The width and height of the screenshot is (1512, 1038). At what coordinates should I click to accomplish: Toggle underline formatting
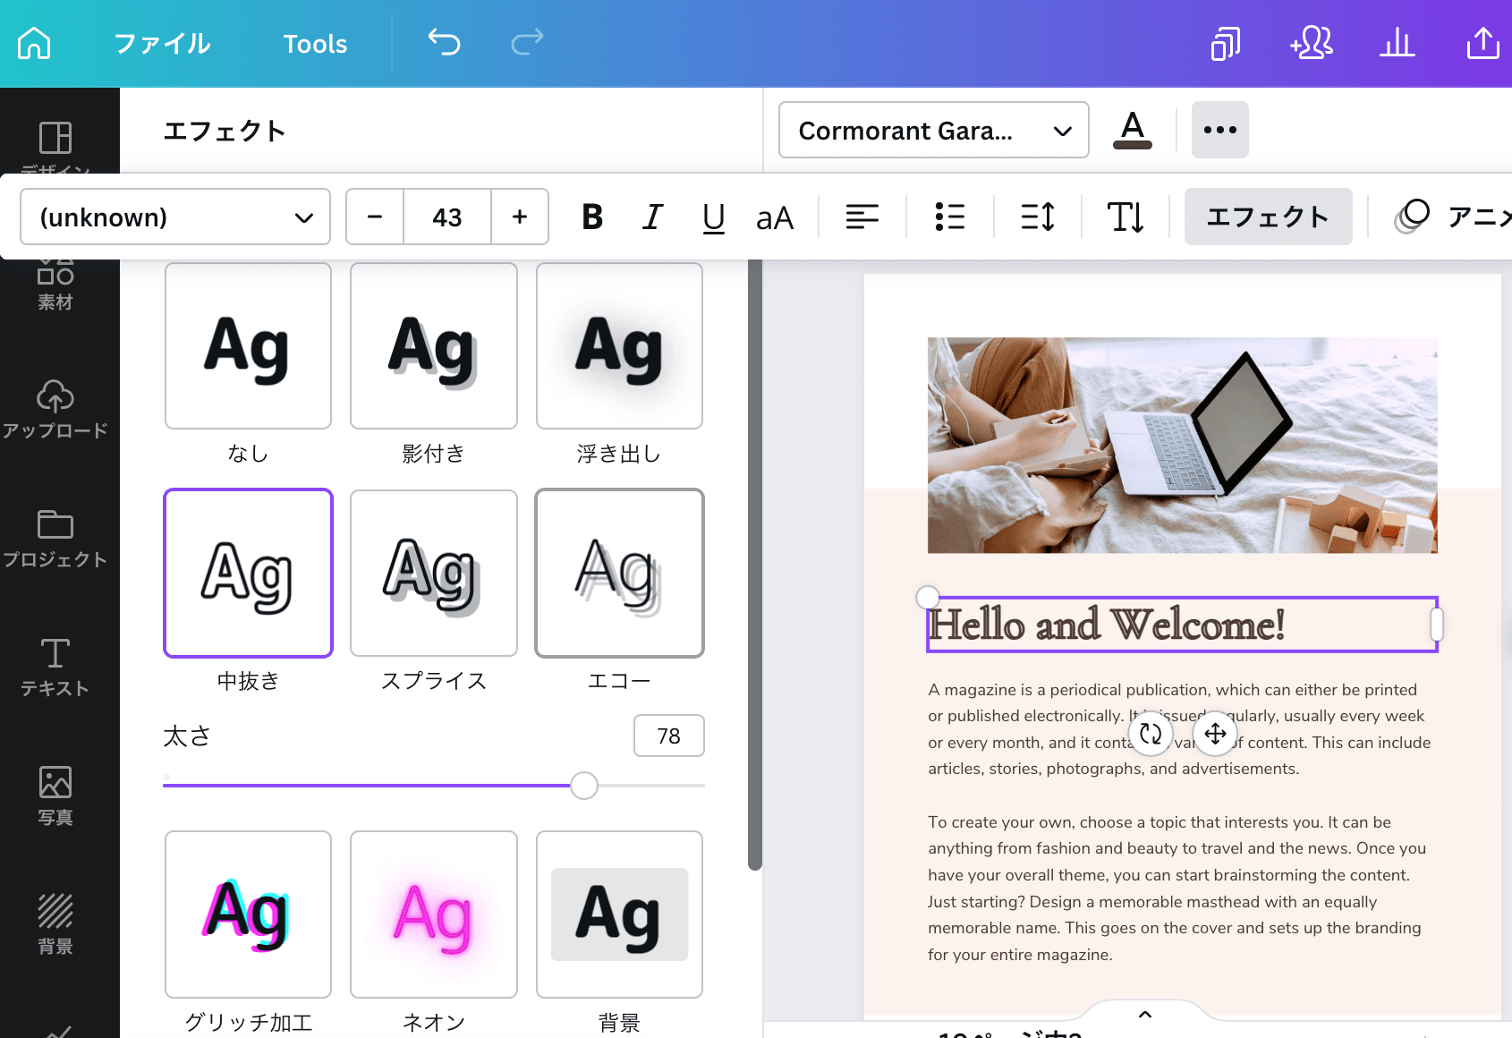click(x=713, y=217)
